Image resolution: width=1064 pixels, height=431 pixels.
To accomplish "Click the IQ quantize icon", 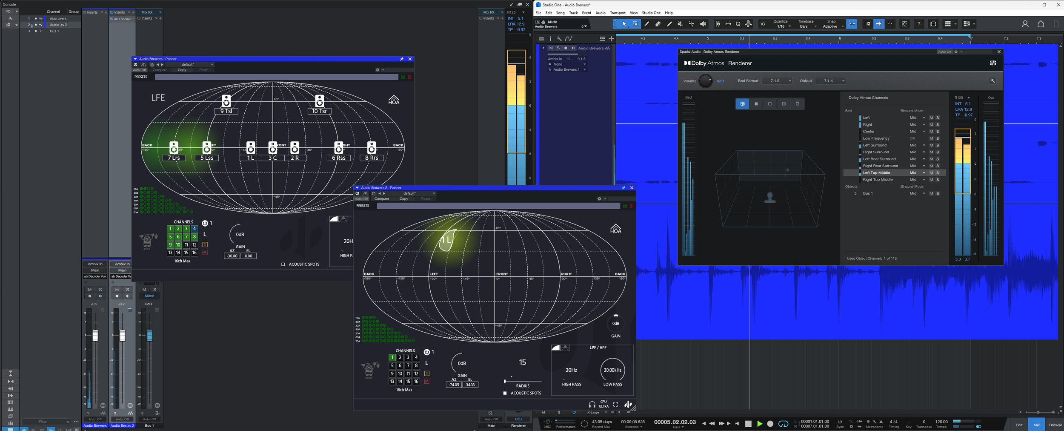I will (763, 24).
